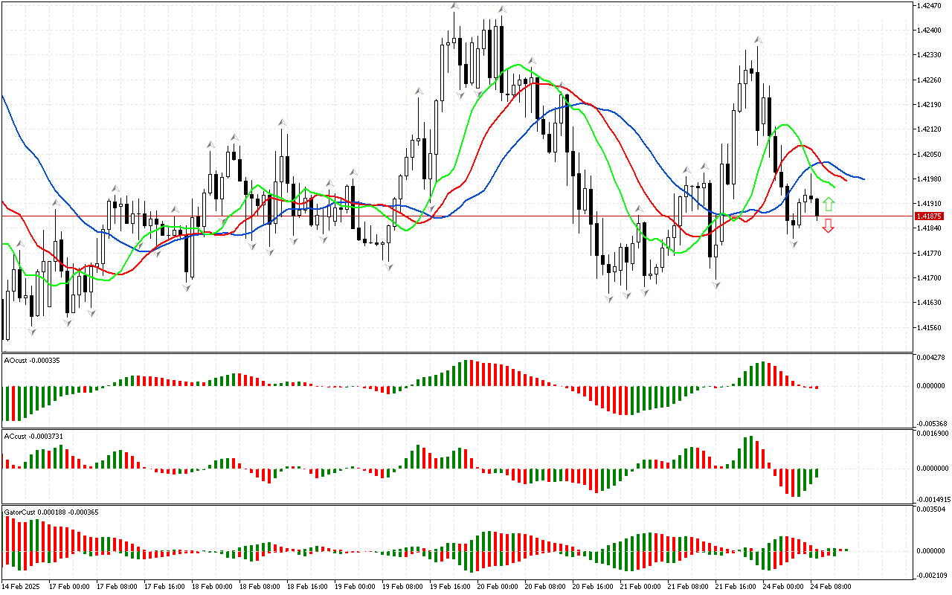Image resolution: width=952 pixels, height=595 pixels.
Task: Click price scale value 1.41700
Action: pos(929,277)
